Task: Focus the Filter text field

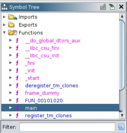Action: click(67, 127)
